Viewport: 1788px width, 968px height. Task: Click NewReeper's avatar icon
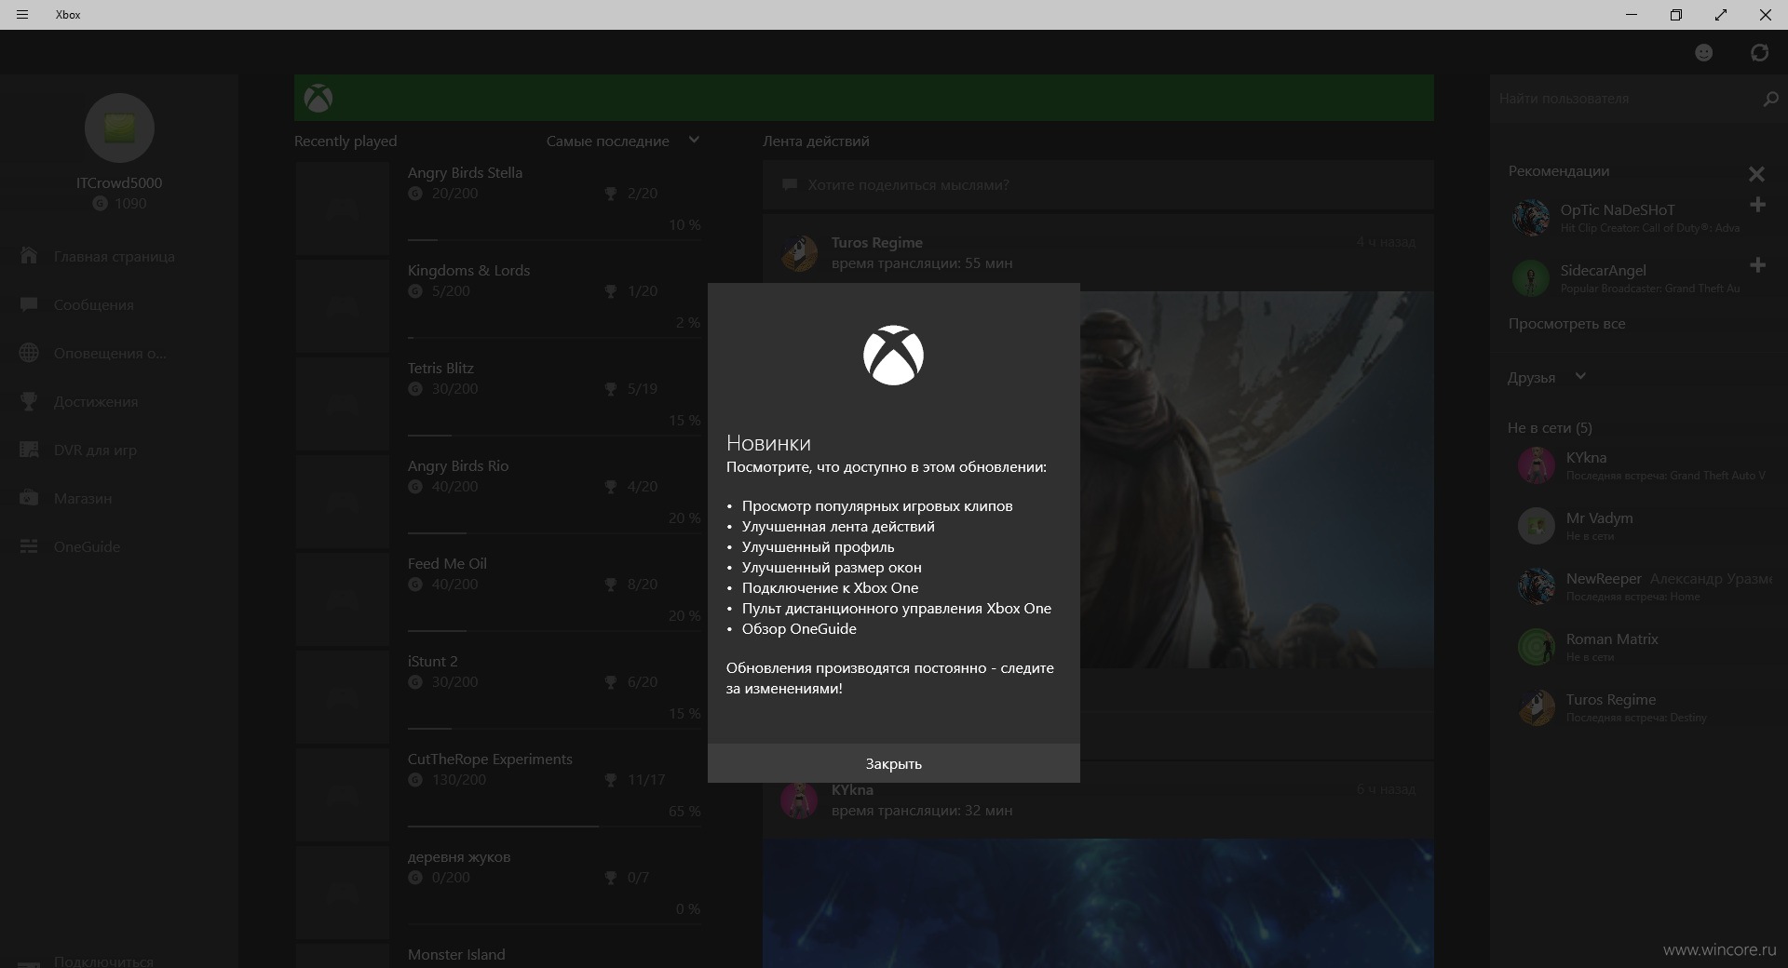coord(1537,586)
